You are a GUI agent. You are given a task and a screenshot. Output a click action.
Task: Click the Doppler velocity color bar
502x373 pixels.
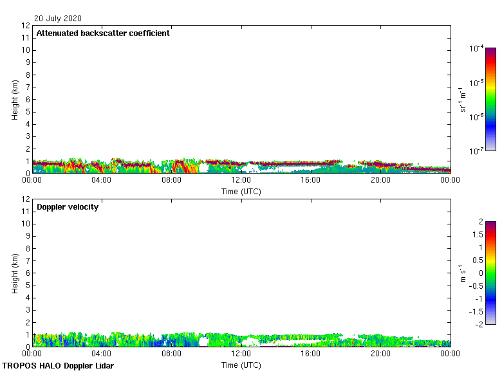click(x=490, y=273)
